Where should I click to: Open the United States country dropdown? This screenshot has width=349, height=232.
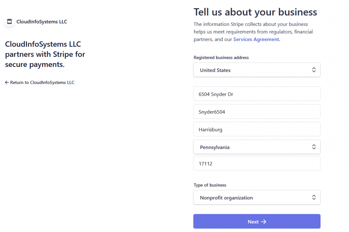(x=257, y=70)
